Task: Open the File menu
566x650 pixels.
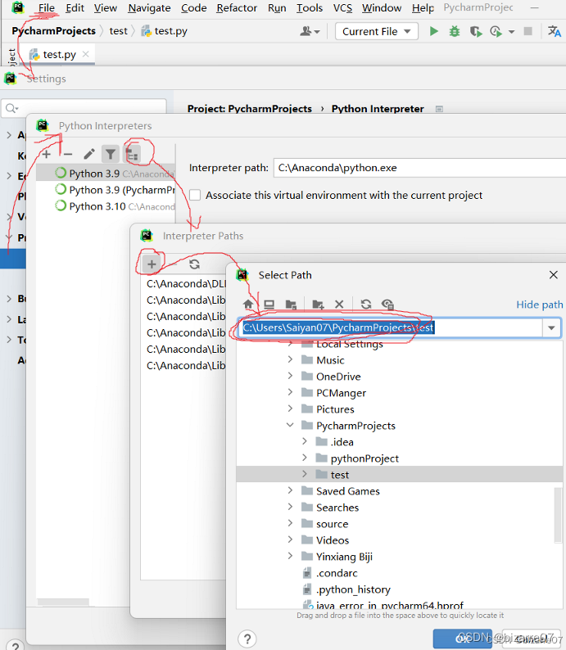Action: point(47,8)
